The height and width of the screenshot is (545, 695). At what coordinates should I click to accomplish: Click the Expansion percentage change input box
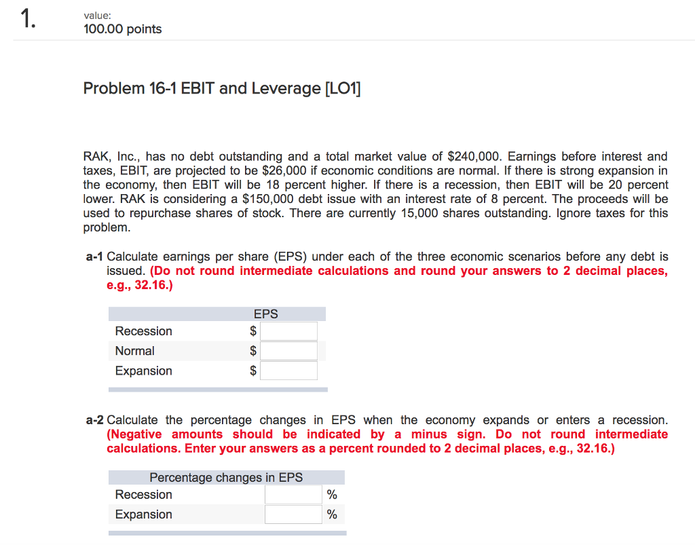point(293,514)
